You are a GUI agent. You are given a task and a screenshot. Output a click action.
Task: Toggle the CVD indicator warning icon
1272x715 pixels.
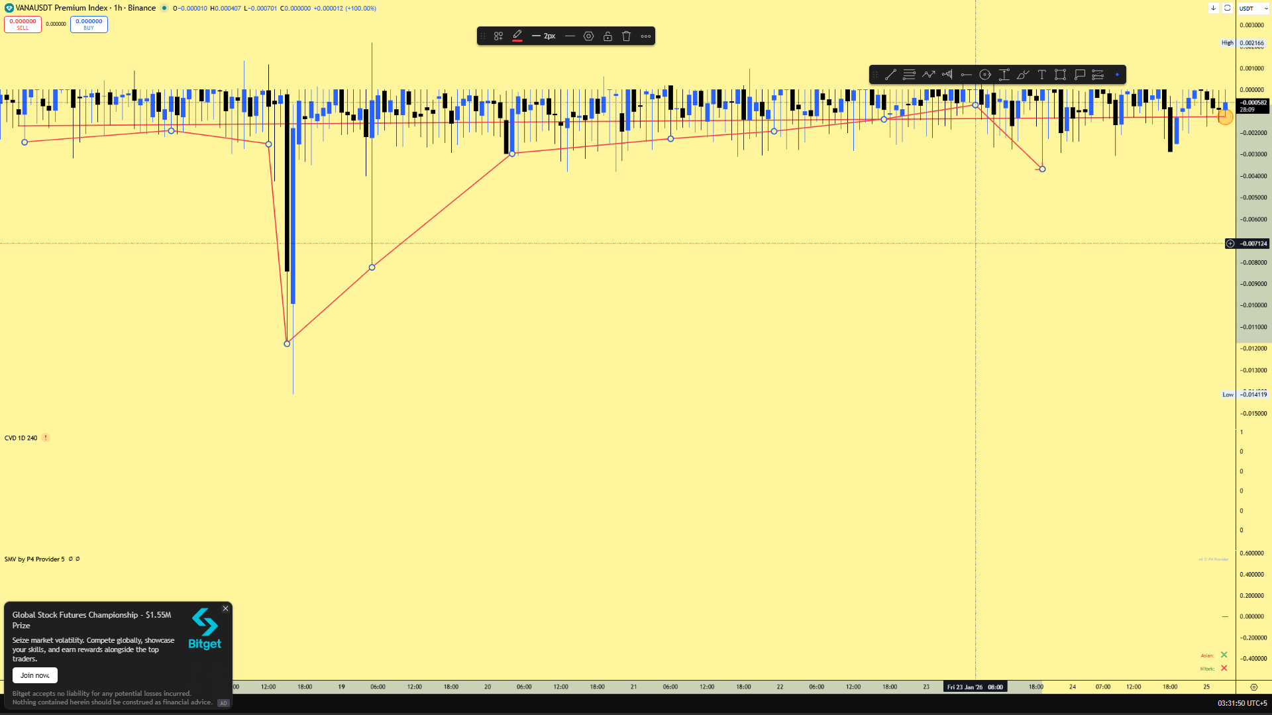pos(46,438)
